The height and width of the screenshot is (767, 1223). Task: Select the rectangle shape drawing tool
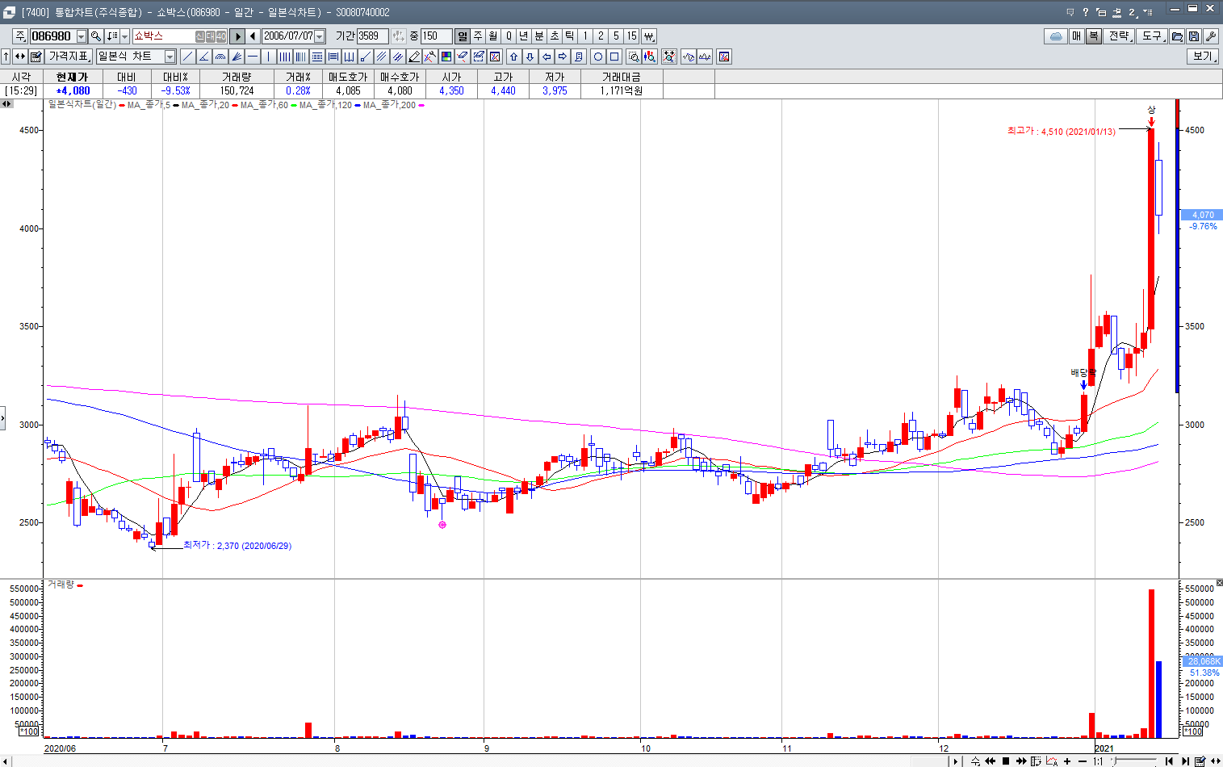(x=614, y=57)
